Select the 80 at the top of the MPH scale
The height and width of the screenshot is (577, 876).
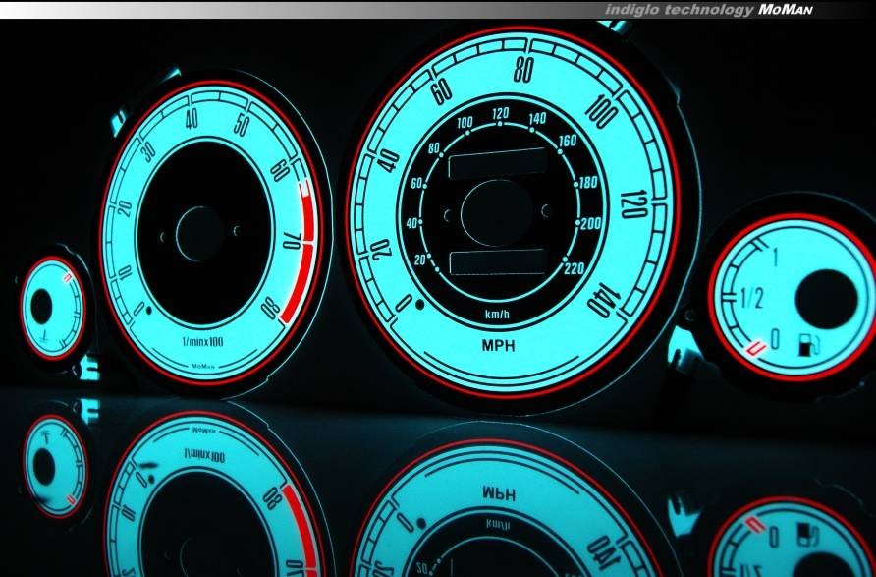[x=523, y=70]
